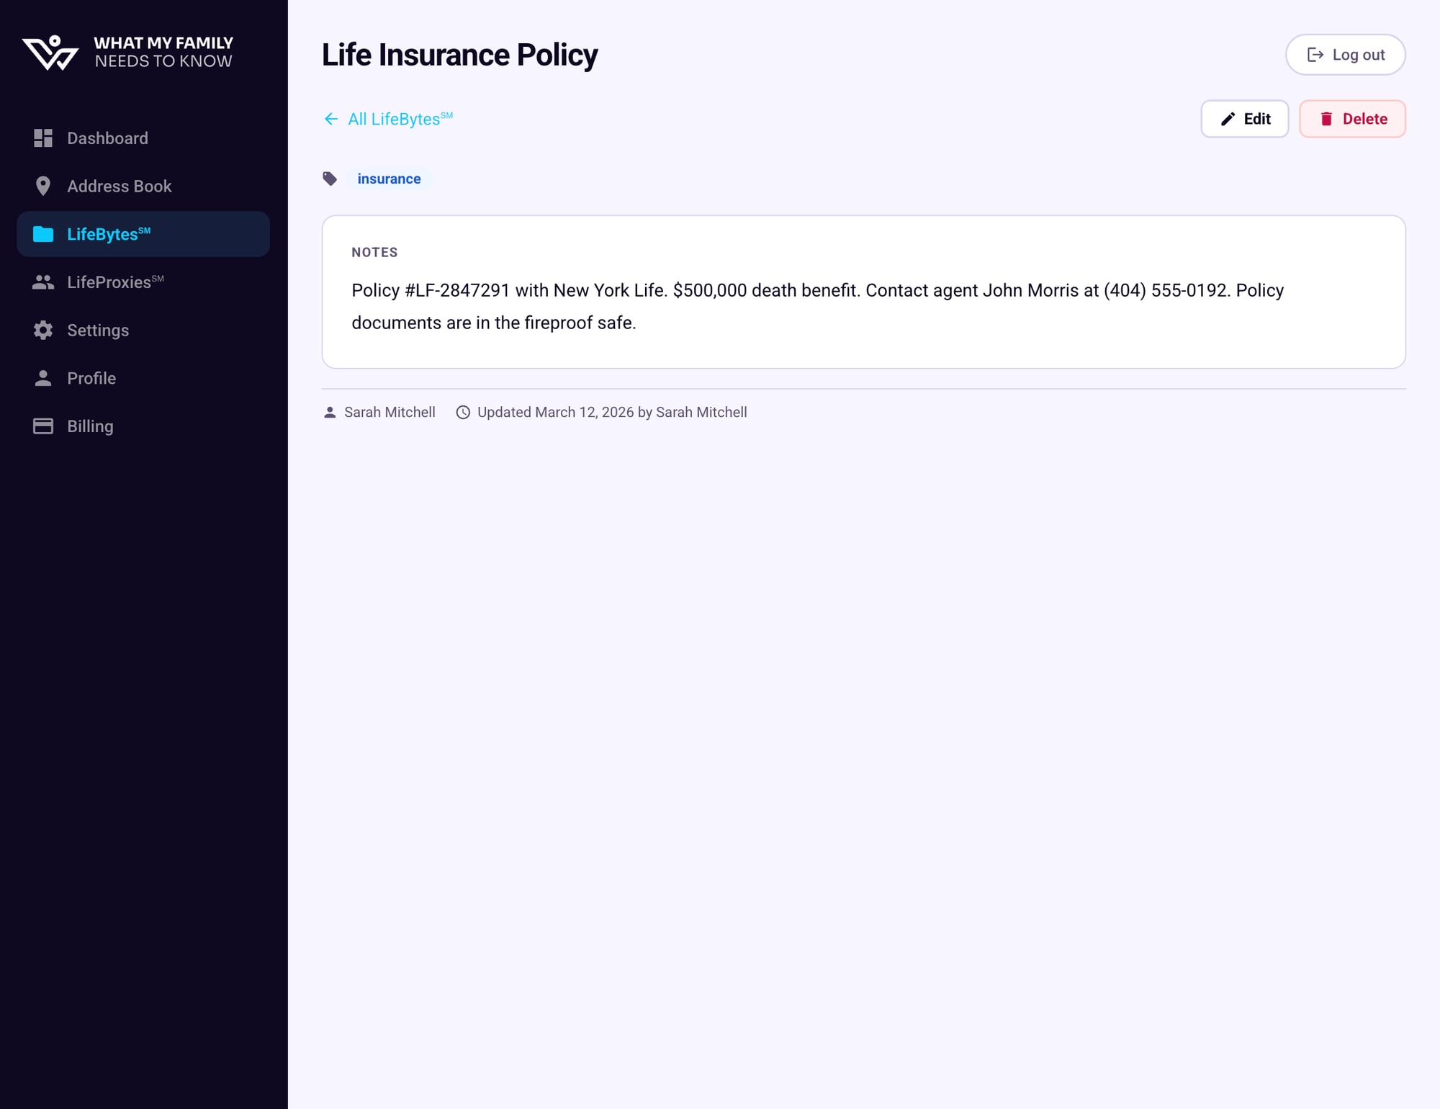The height and width of the screenshot is (1109, 1440).
Task: Click the clock icon next to the update date
Action: tap(464, 412)
